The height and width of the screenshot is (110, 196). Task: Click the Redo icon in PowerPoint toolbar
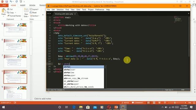click(17, 2)
